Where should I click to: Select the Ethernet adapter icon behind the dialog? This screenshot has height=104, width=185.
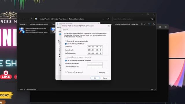(x=53, y=30)
